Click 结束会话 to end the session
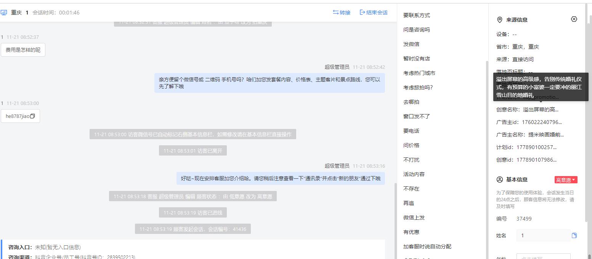592x259 pixels. tap(374, 13)
